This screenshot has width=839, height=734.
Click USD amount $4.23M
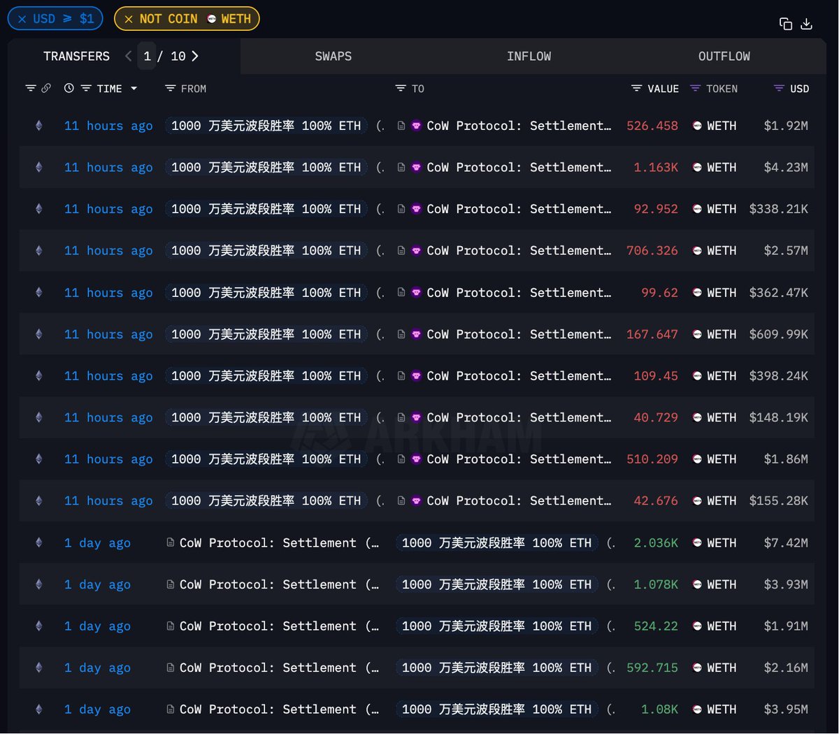pyautogui.click(x=786, y=167)
